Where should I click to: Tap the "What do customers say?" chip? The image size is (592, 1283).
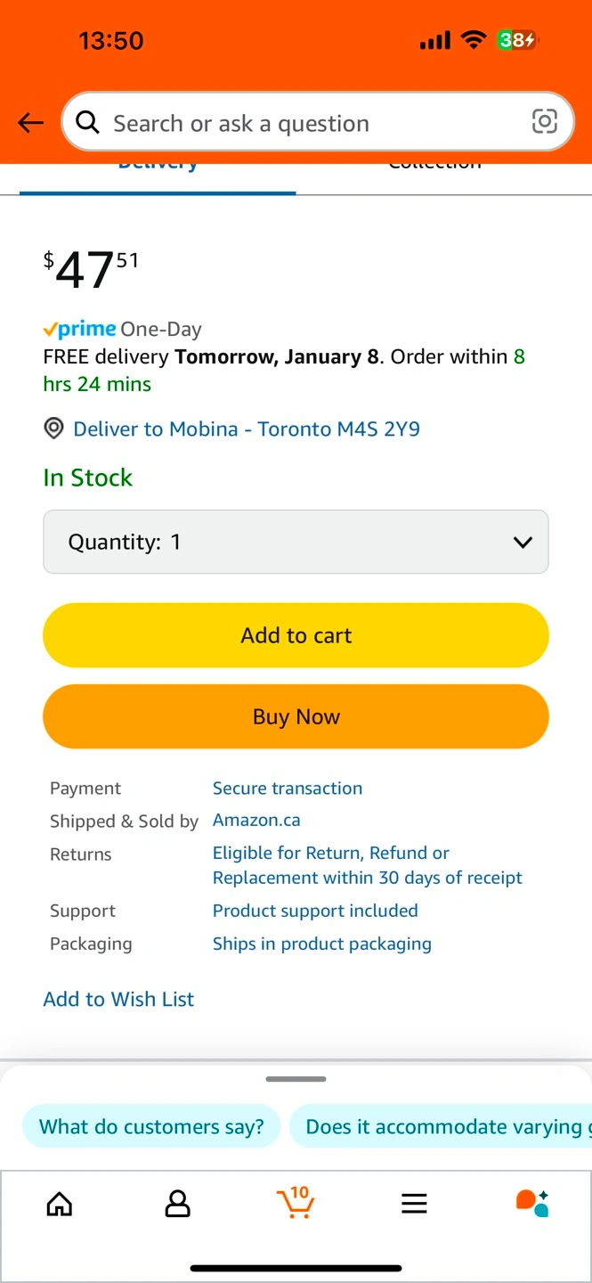tap(151, 1126)
